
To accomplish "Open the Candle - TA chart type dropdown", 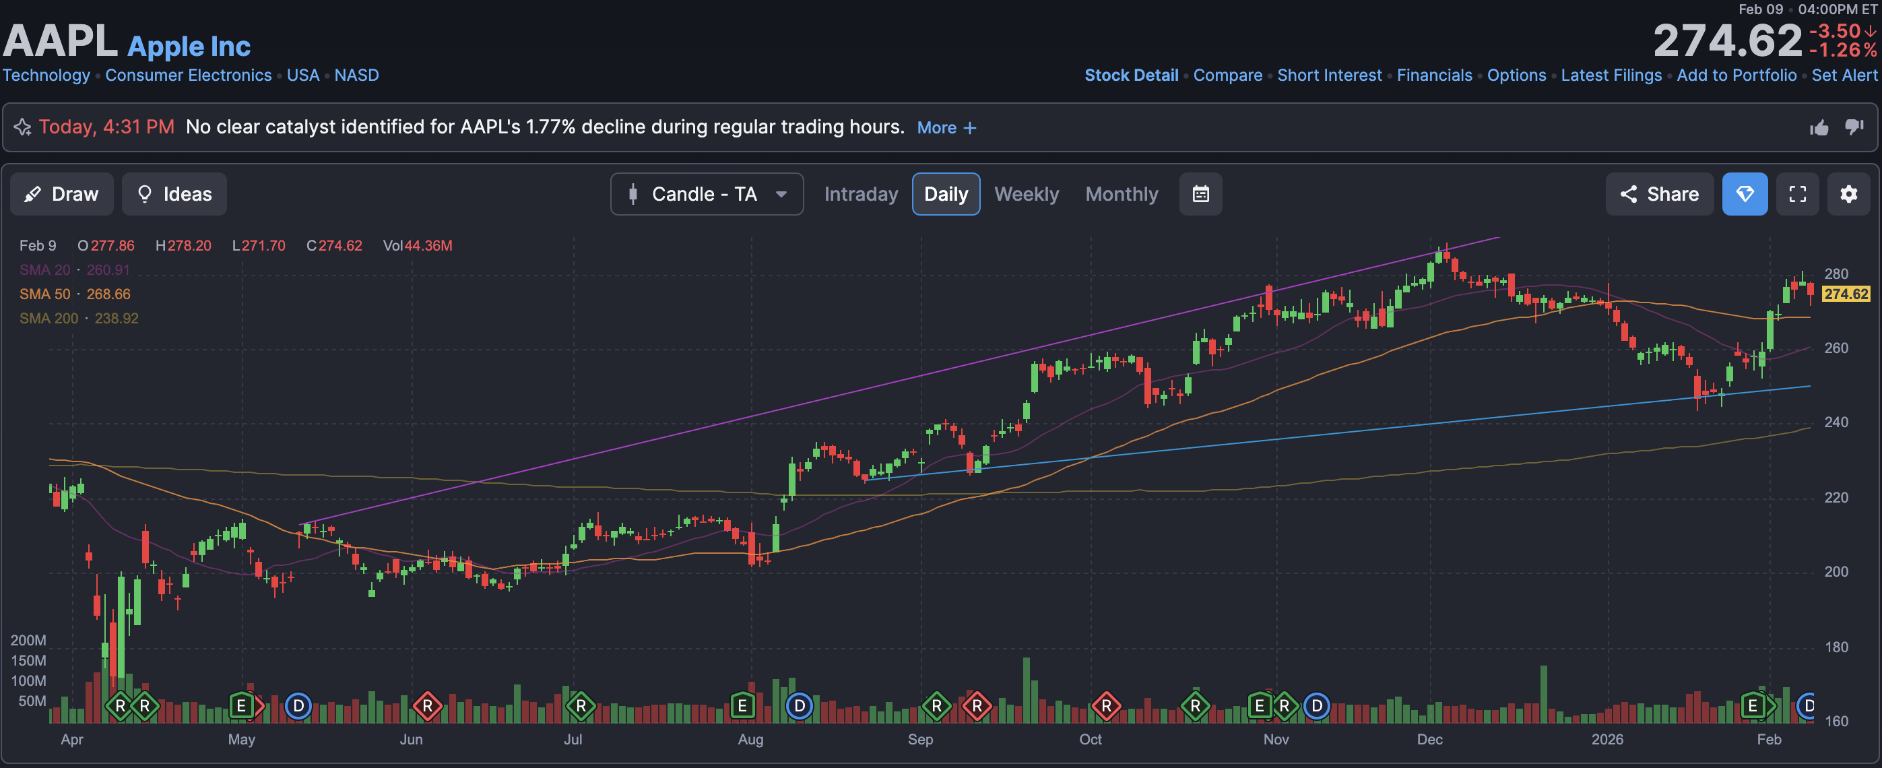I will pyautogui.click(x=707, y=193).
